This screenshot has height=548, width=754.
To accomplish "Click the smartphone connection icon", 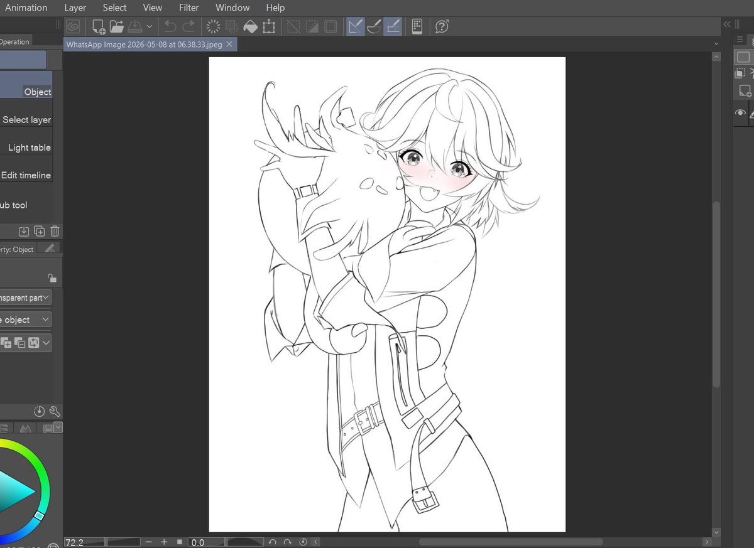I will coord(417,26).
